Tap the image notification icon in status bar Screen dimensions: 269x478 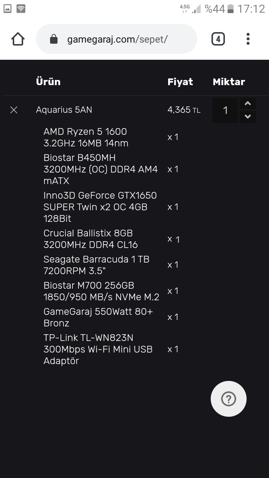[7, 9]
